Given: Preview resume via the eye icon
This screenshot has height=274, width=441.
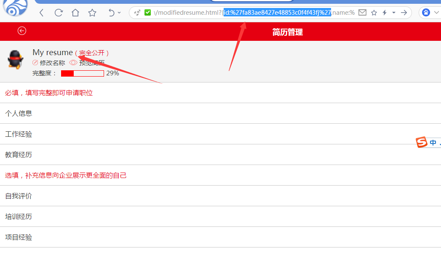Looking at the screenshot, I should click(73, 63).
